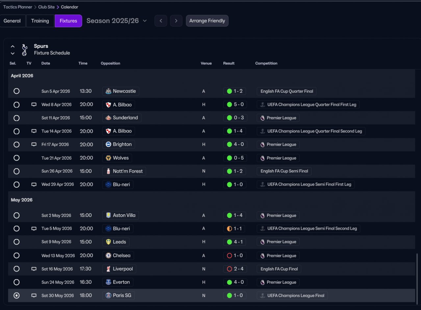Switch to the General tab
This screenshot has width=421, height=310.
[12, 21]
